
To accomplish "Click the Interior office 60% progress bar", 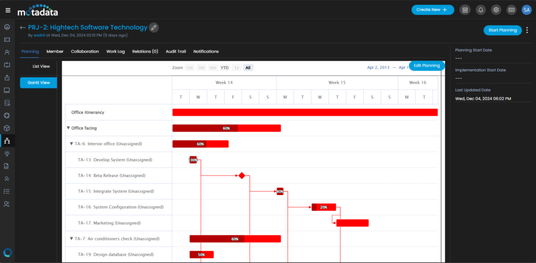I will pos(200,144).
